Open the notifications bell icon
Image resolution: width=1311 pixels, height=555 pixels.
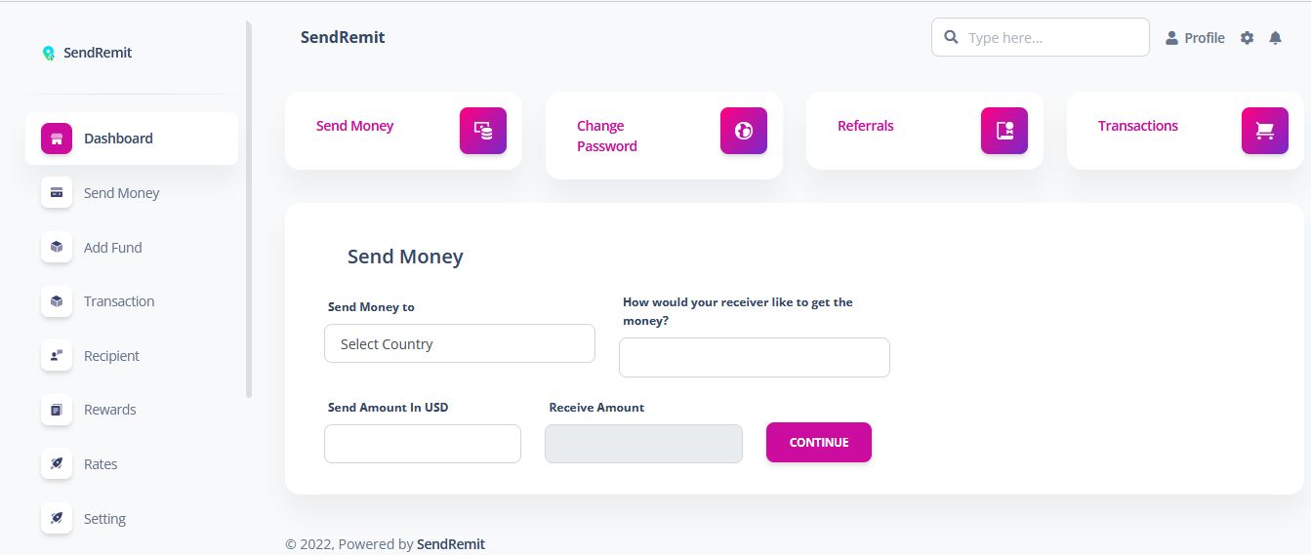tap(1275, 38)
